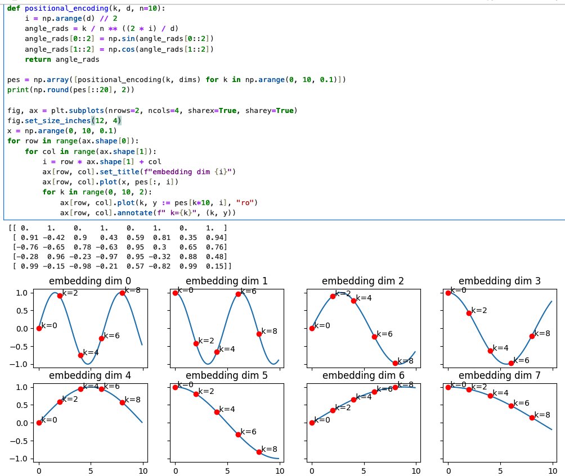
Task: Click k=8 red marker in embedding dim 3
Action: [x=532, y=336]
